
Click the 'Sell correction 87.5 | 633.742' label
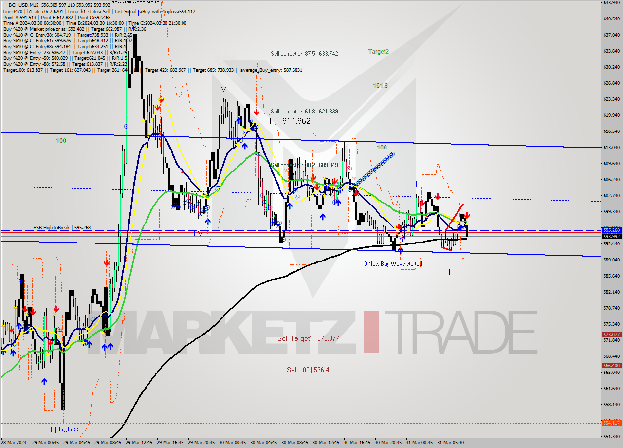pos(304,54)
